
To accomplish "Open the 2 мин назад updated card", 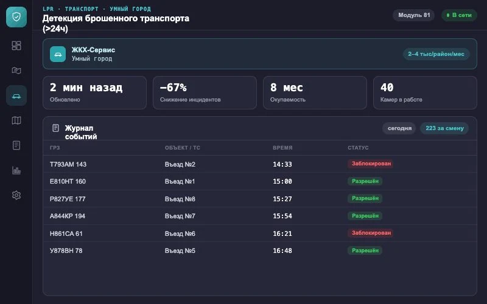I will point(94,92).
